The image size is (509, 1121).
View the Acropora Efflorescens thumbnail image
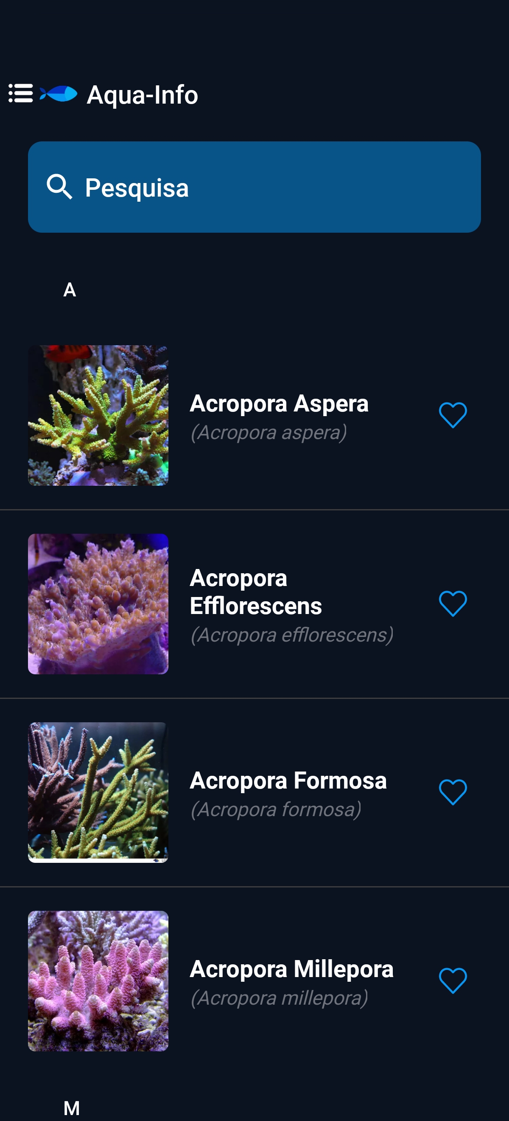(98, 603)
